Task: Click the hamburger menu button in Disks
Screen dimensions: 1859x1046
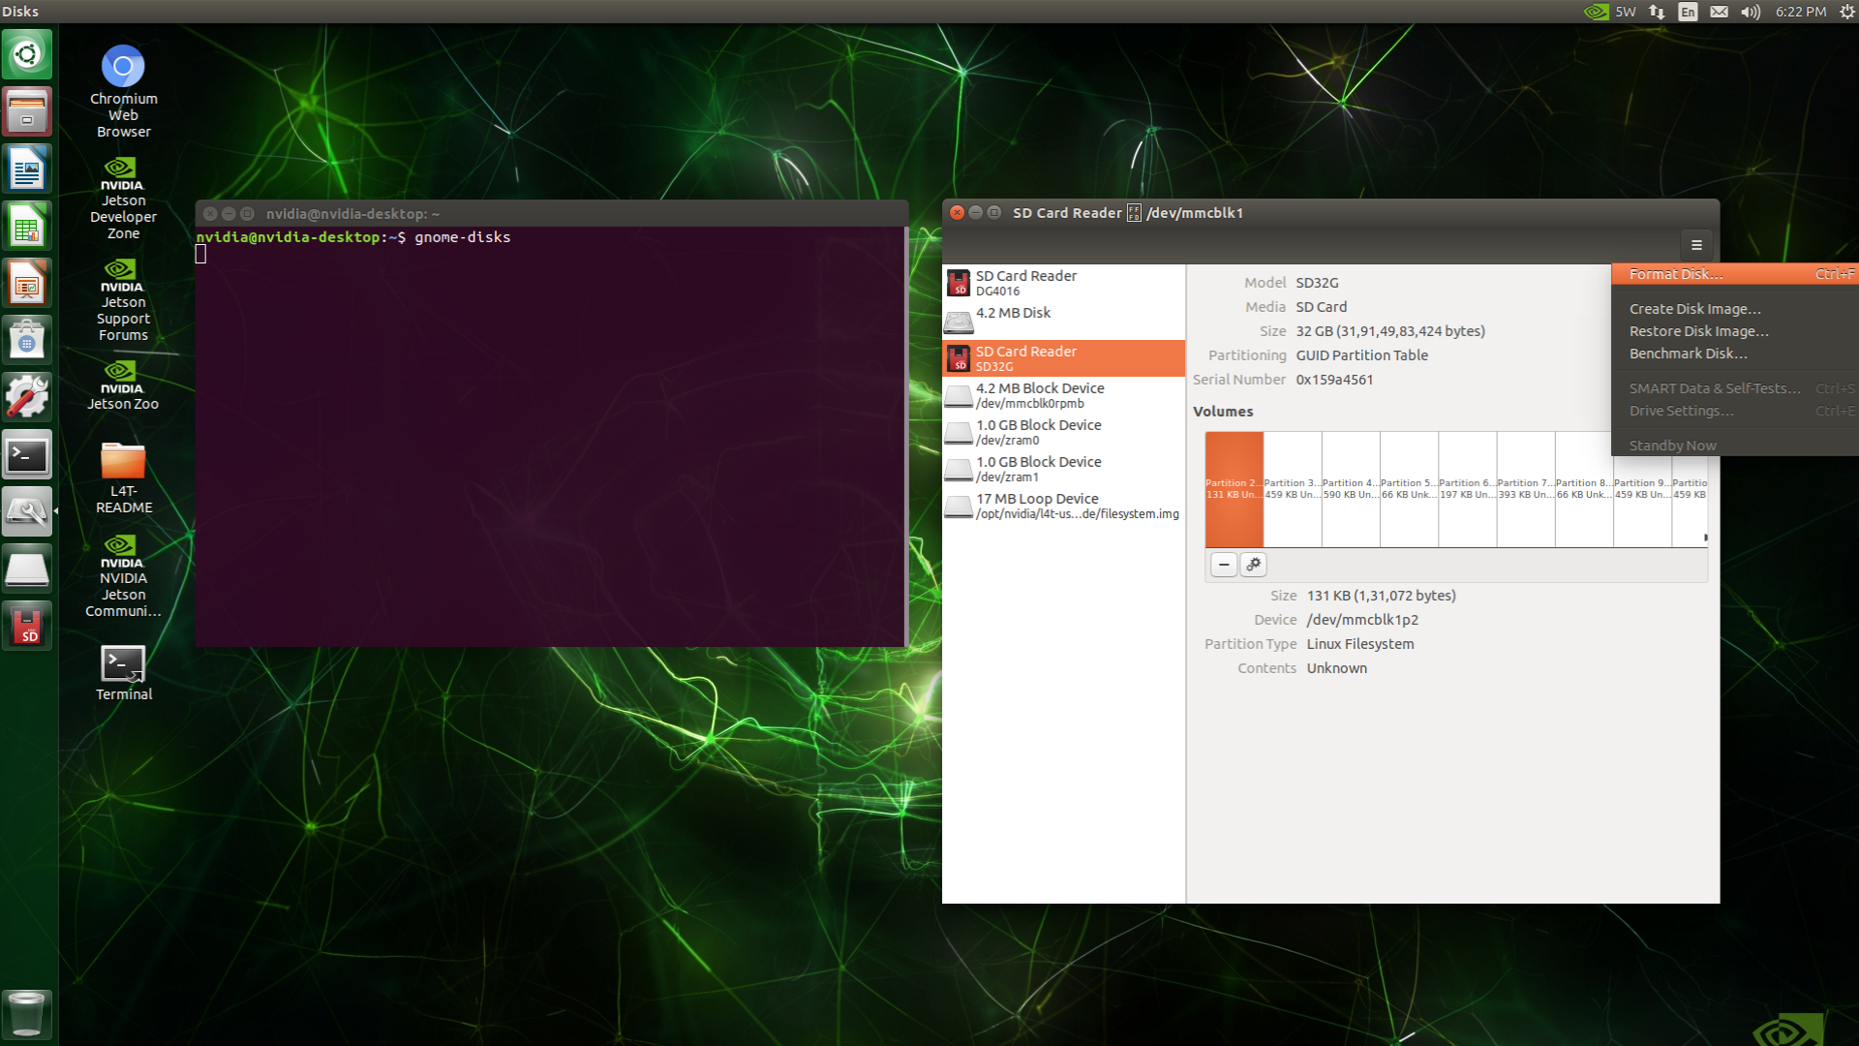Action: coord(1695,245)
